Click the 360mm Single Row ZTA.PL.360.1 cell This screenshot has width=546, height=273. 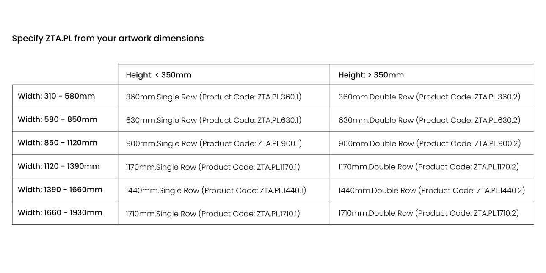[x=214, y=97]
